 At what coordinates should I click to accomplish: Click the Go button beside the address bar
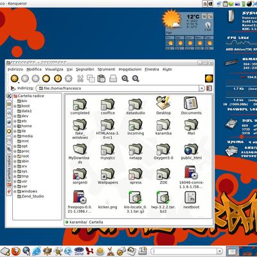click(x=209, y=88)
